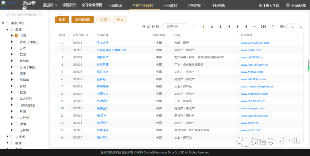Check the 亚洲 checkbox

point(12,29)
